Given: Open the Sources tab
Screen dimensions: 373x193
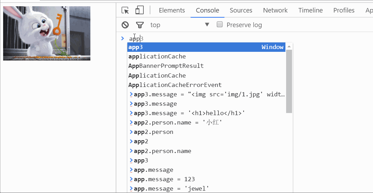Looking at the screenshot, I should [x=241, y=10].
